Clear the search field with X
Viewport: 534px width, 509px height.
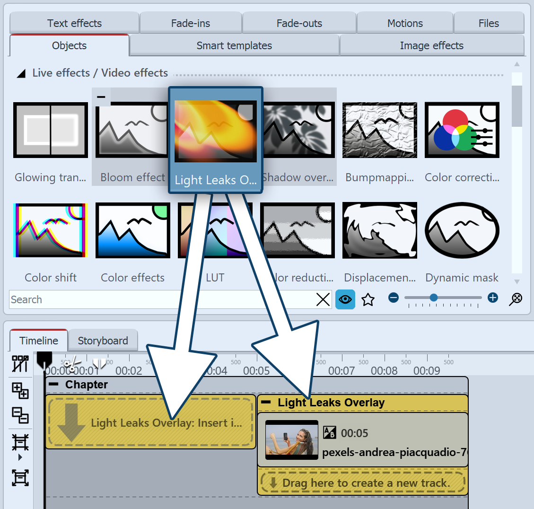323,299
